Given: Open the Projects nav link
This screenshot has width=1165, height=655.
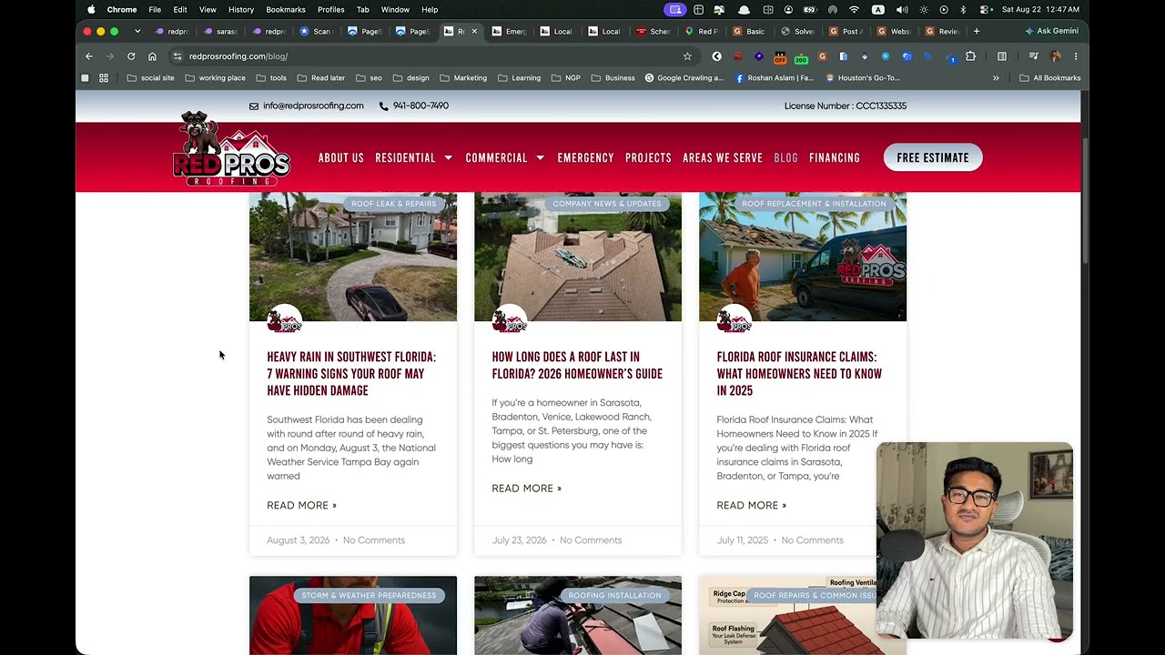Looking at the screenshot, I should click(x=648, y=158).
